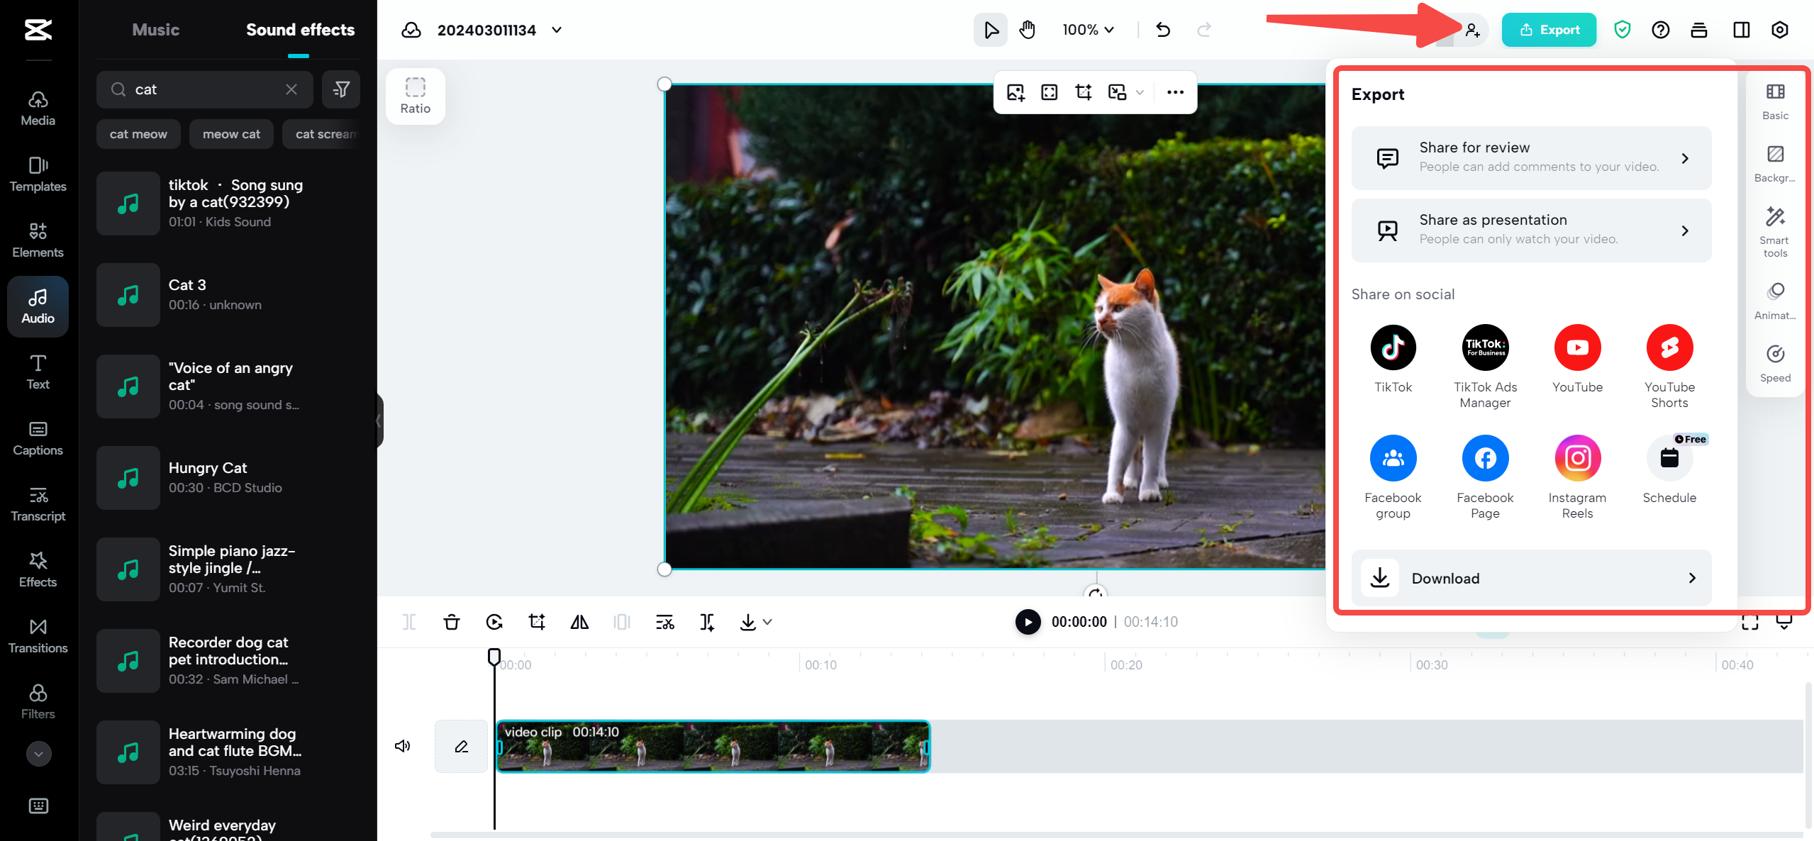Open Share as presentation option

(1531, 230)
